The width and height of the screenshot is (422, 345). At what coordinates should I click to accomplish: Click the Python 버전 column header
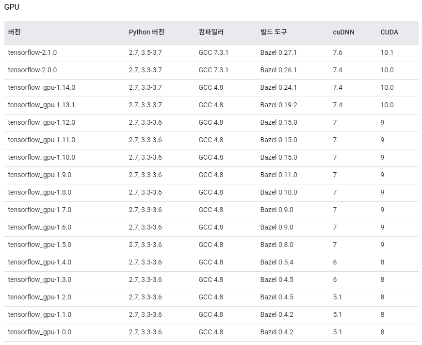tap(146, 32)
